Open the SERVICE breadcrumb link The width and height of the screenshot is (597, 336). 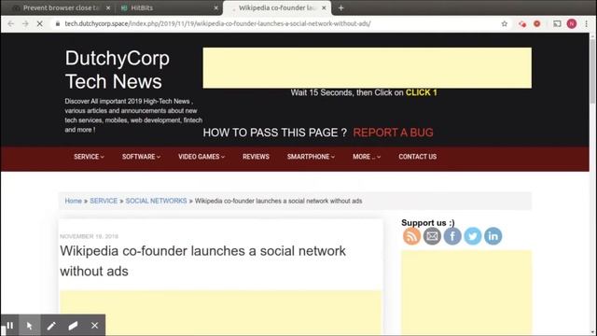104,201
